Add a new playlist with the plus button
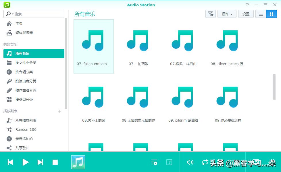Viewport: 281px width, 172px height. [59, 111]
